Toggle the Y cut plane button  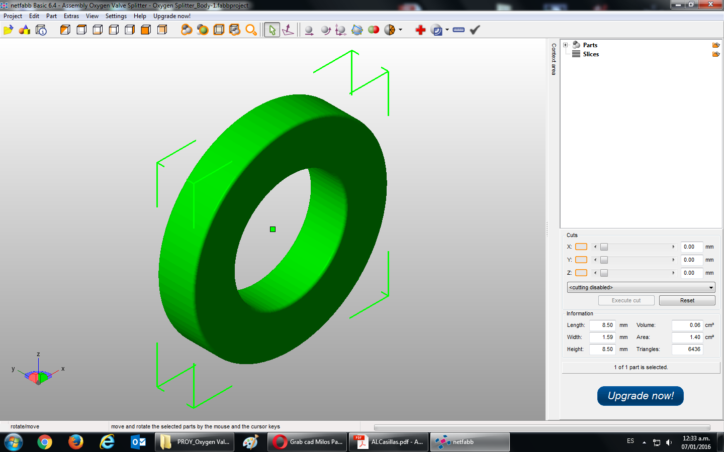coord(581,260)
